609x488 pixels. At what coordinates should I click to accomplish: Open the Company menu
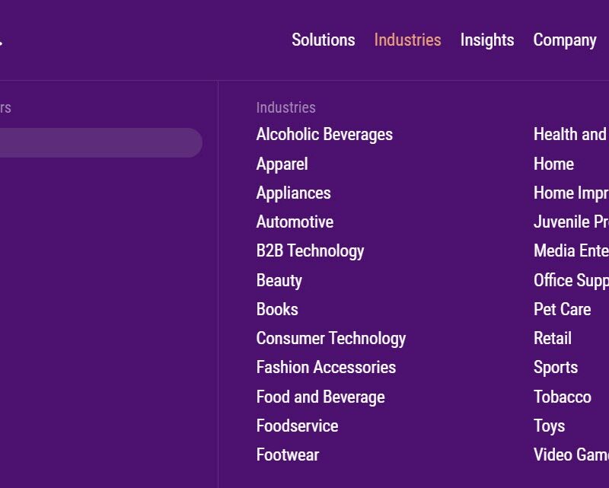click(565, 40)
